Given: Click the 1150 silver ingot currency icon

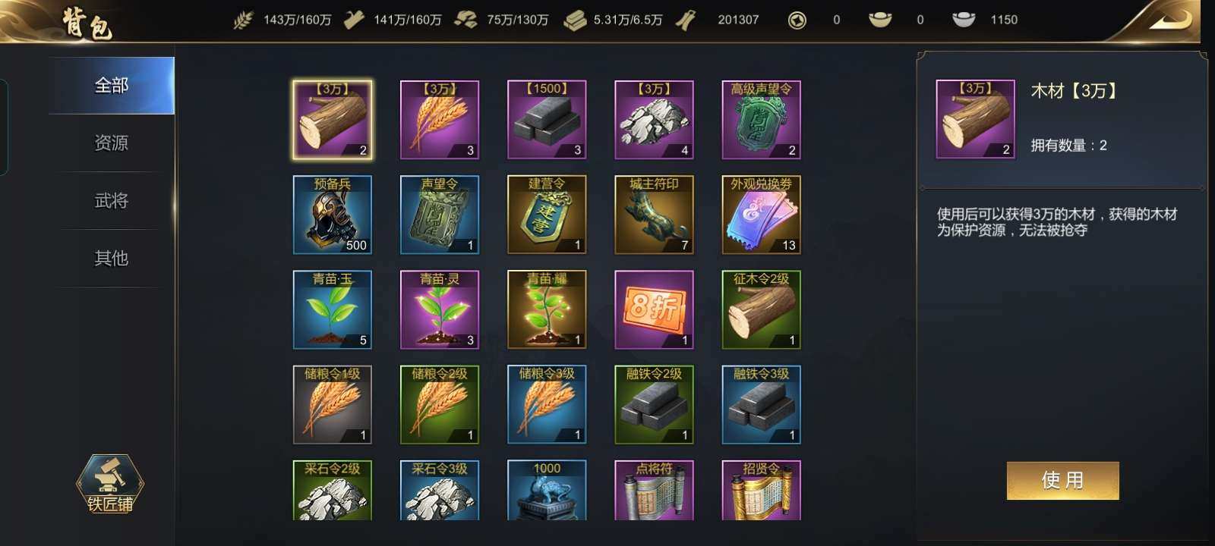Looking at the screenshot, I should 964,20.
